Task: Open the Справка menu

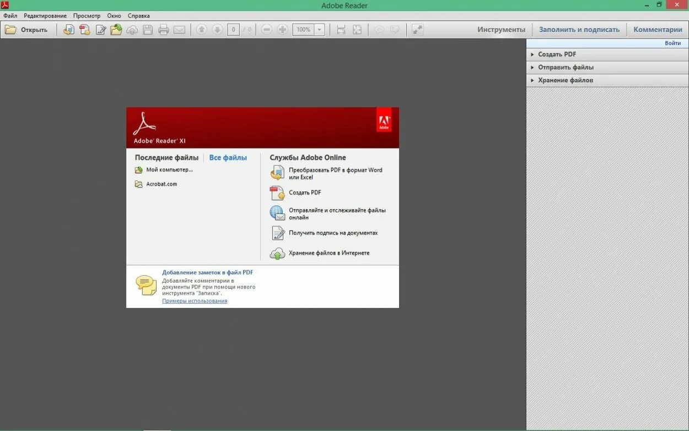Action: click(x=138, y=16)
